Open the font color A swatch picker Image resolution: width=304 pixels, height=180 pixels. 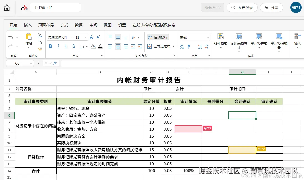pyautogui.click(x=100, y=46)
